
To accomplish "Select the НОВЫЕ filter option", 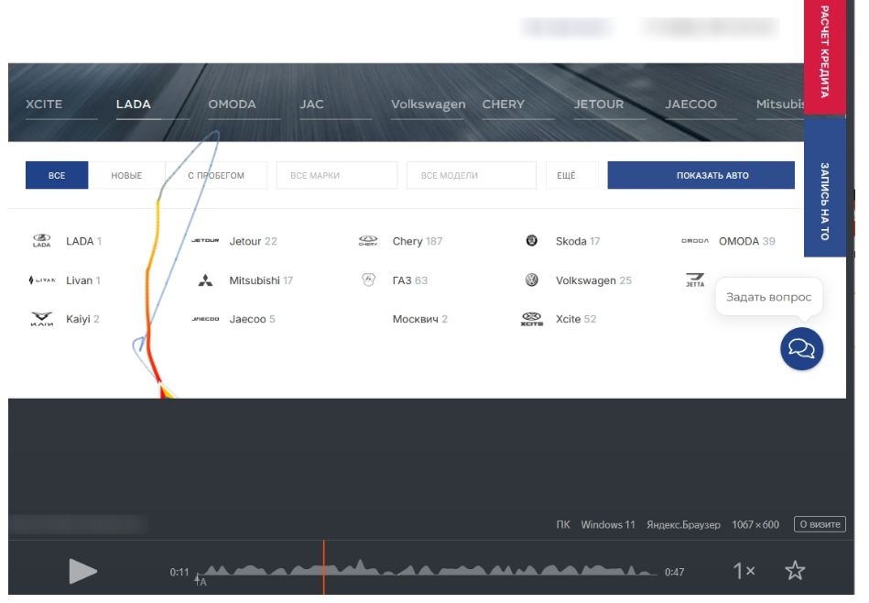I will (126, 175).
